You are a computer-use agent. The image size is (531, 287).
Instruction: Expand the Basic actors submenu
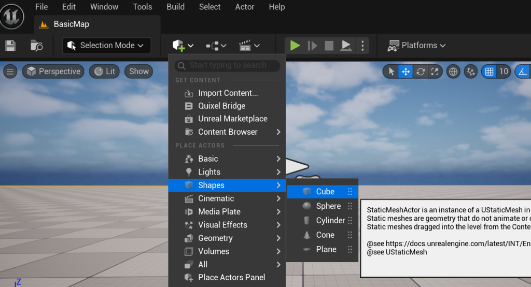(227, 159)
